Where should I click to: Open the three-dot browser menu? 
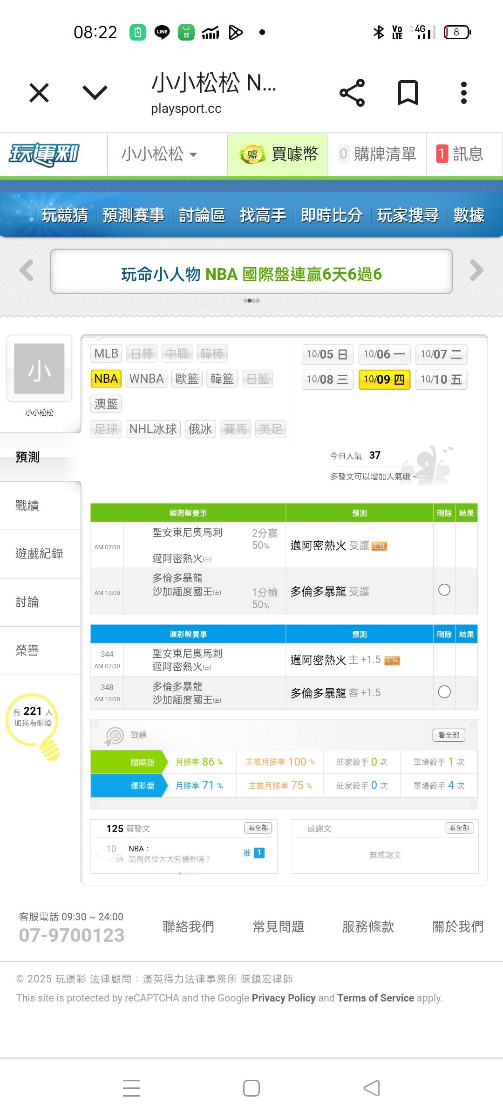point(463,93)
